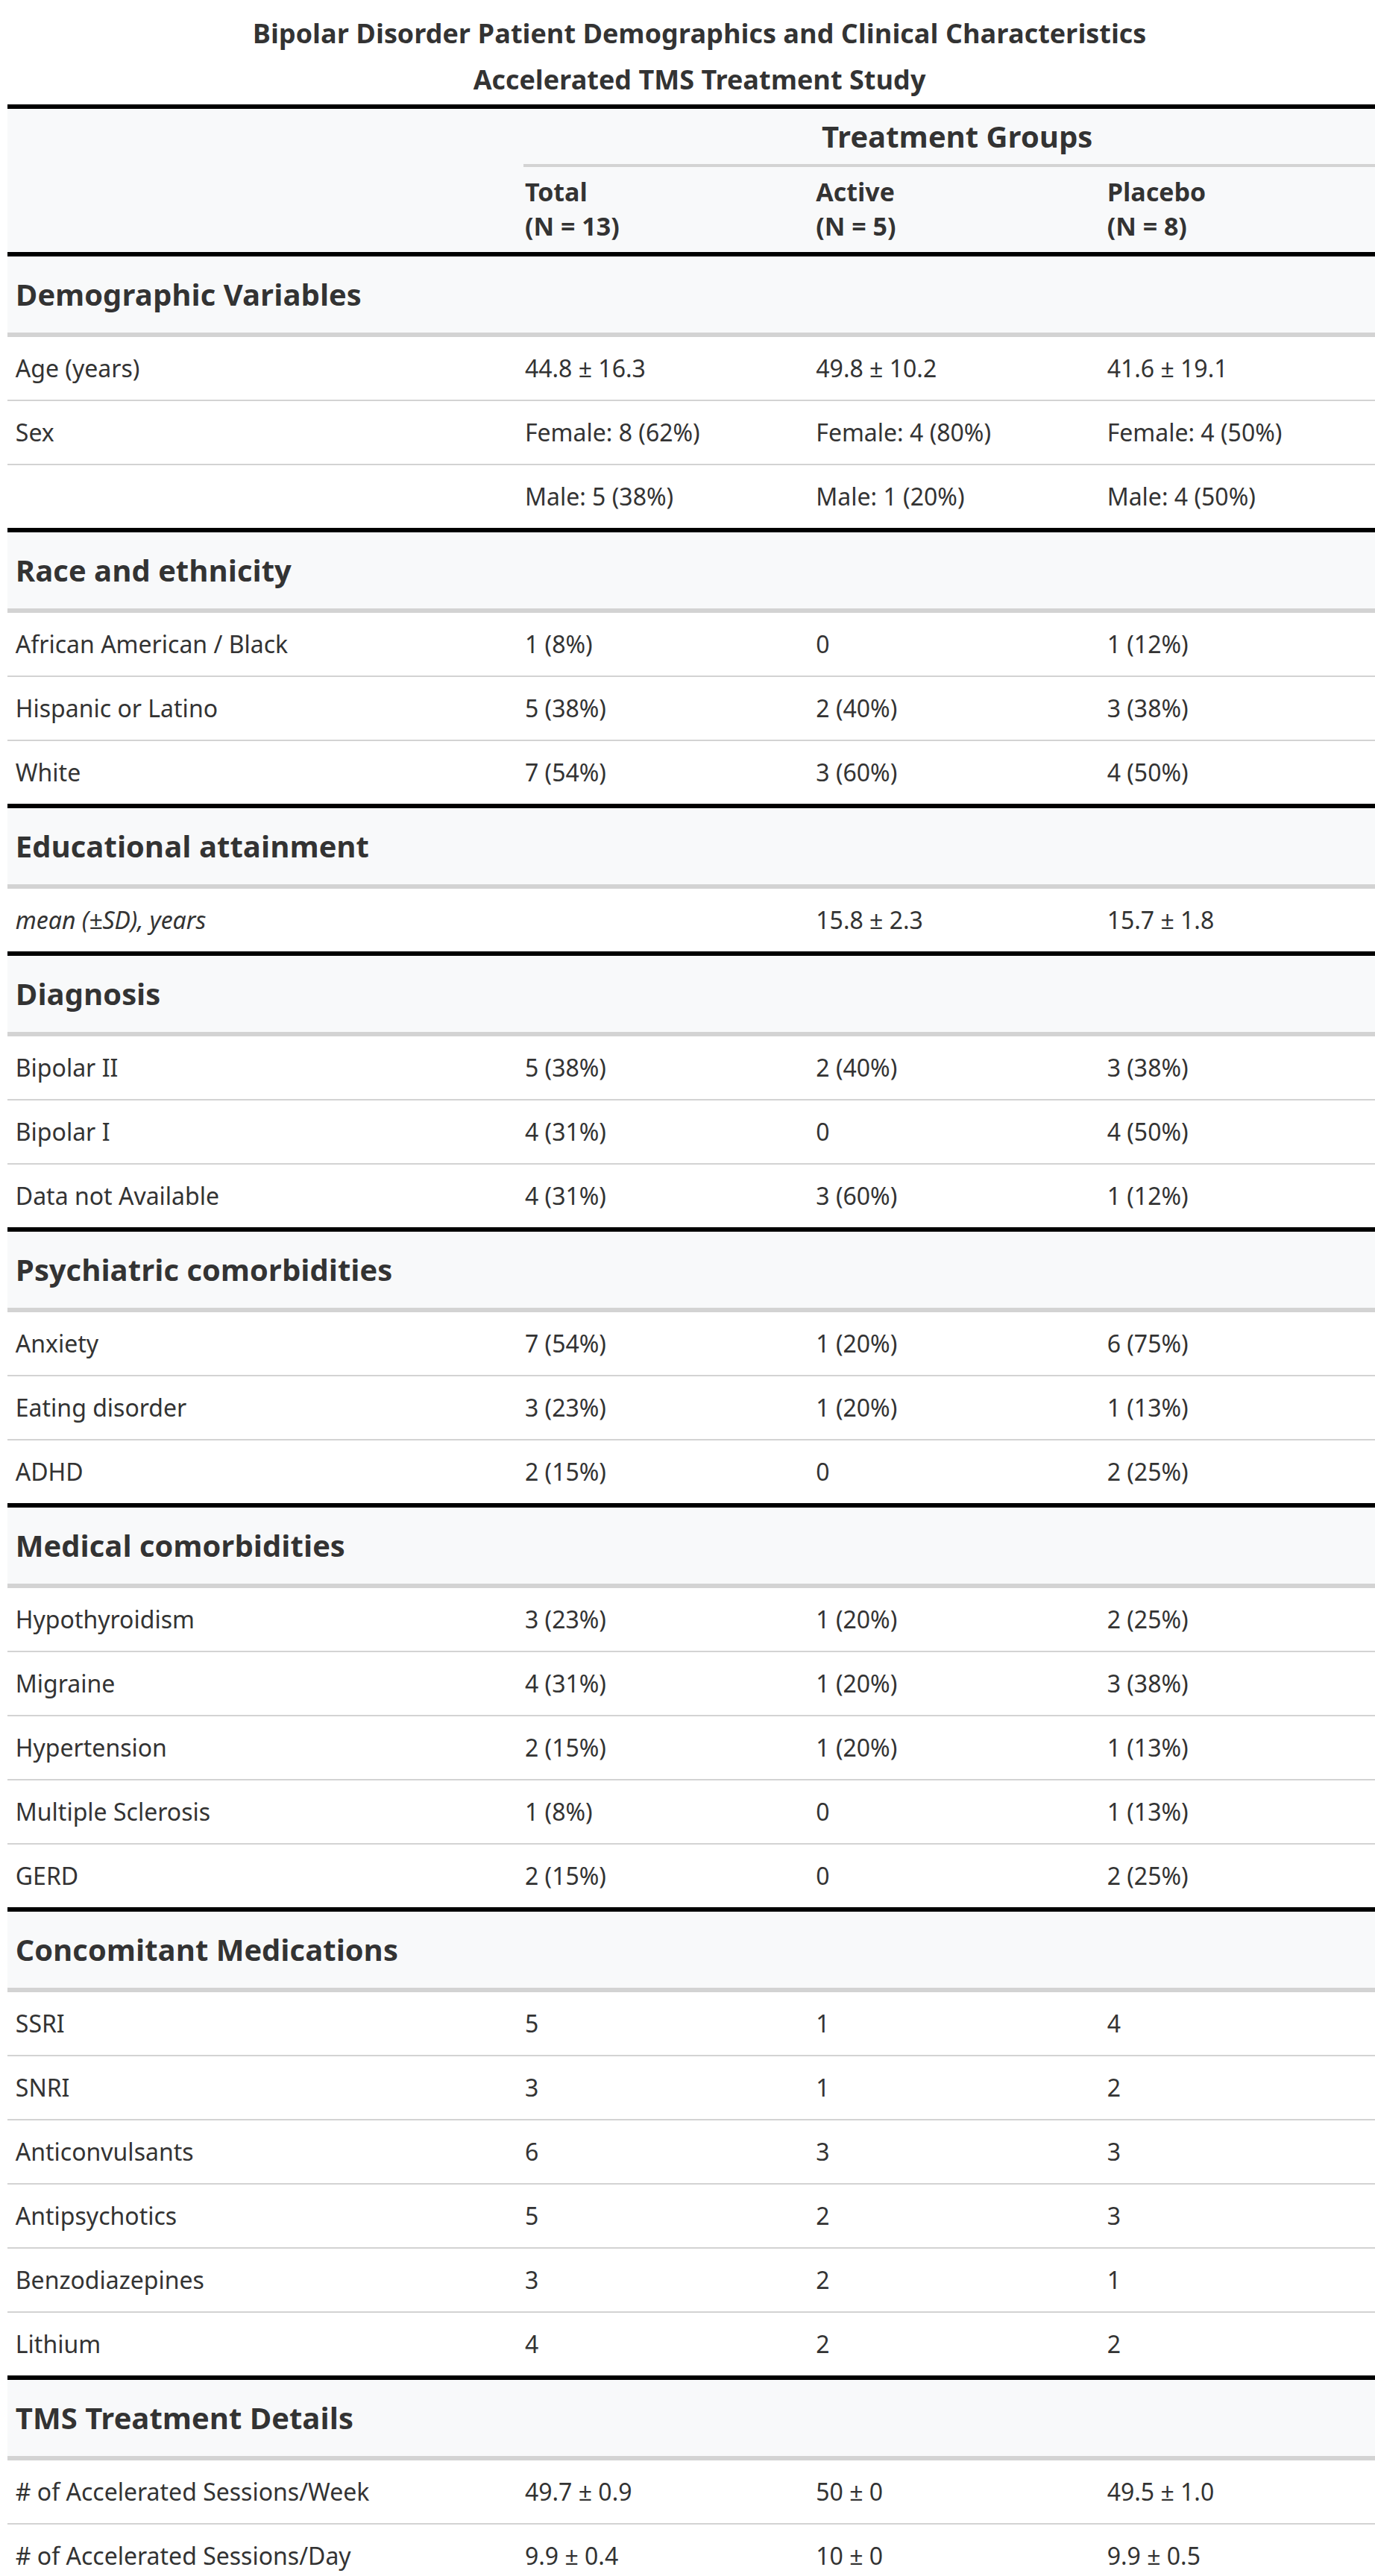Select the Data not Available row label
The width and height of the screenshot is (1375, 2576).
[117, 1197]
